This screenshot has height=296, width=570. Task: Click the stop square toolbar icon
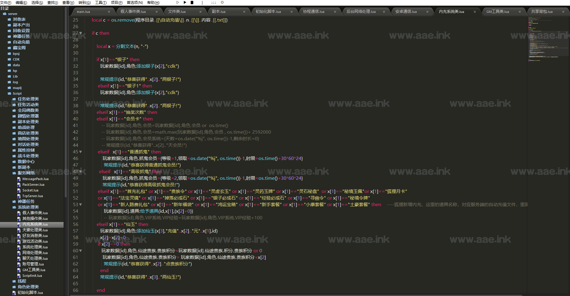pyautogui.click(x=192, y=2)
